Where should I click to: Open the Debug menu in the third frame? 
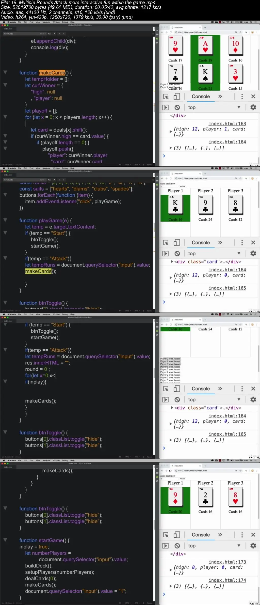tap(65, 314)
